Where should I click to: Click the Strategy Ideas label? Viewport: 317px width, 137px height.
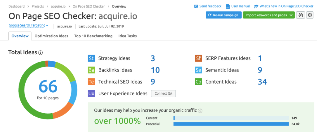pyautogui.click(x=114, y=58)
